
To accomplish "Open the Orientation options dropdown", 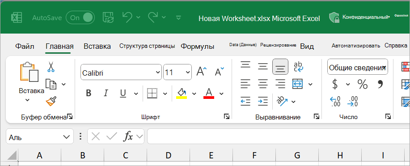I will (293, 102).
